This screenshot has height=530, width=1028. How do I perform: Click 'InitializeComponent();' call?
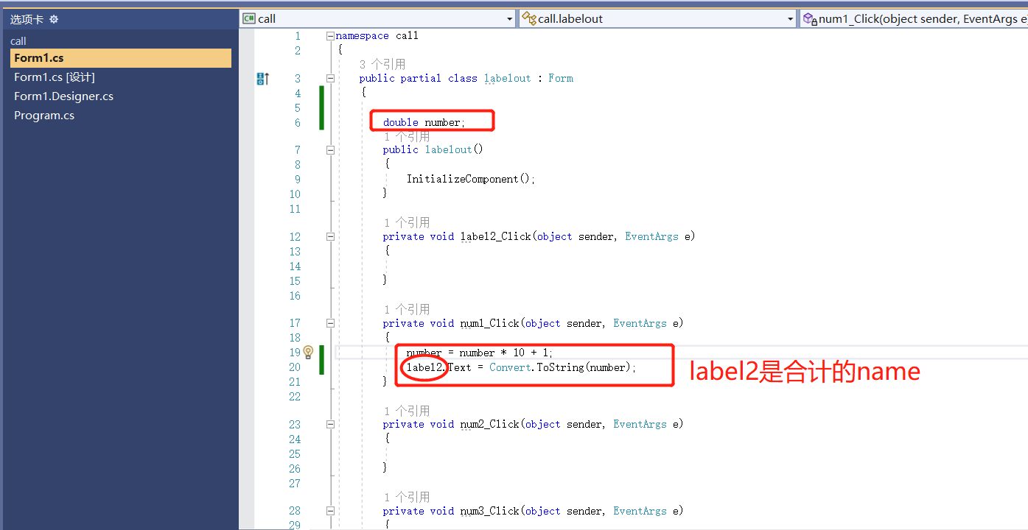click(x=471, y=179)
